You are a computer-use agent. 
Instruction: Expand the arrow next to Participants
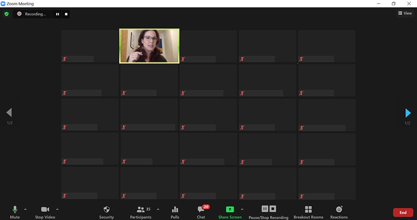158,210
